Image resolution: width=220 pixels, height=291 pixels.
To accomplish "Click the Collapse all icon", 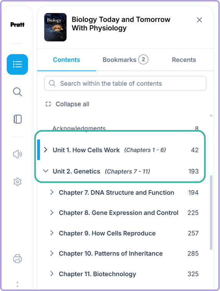I will point(48,104).
